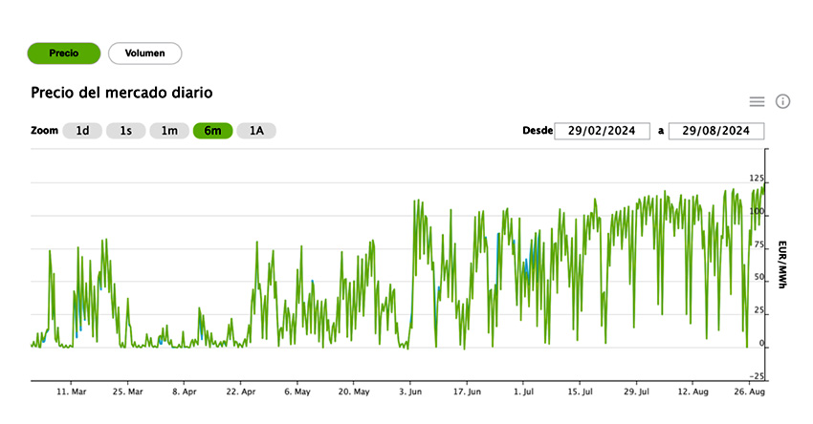Open the chart hamburger context menu
The height and width of the screenshot is (424, 813).
coord(757,101)
